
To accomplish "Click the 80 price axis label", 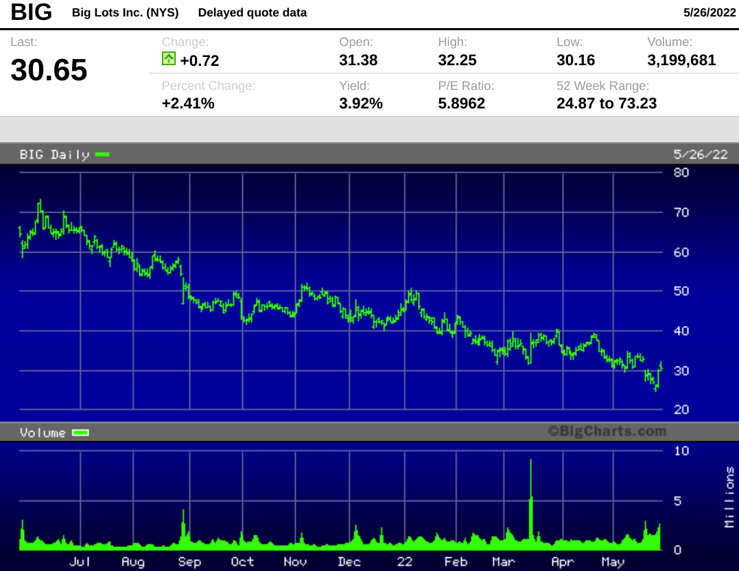I will tap(681, 172).
